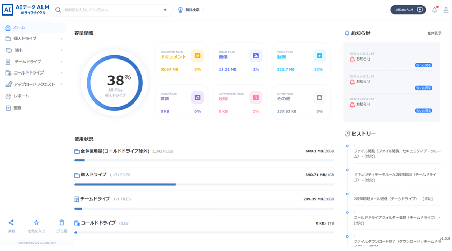This screenshot has width=452, height=251.
Task: Click the コールドドライブ usage progress bar
Action: point(204,232)
